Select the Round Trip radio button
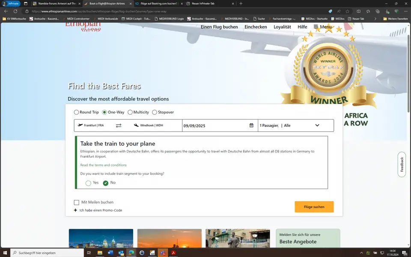The height and width of the screenshot is (257, 411). point(76,112)
